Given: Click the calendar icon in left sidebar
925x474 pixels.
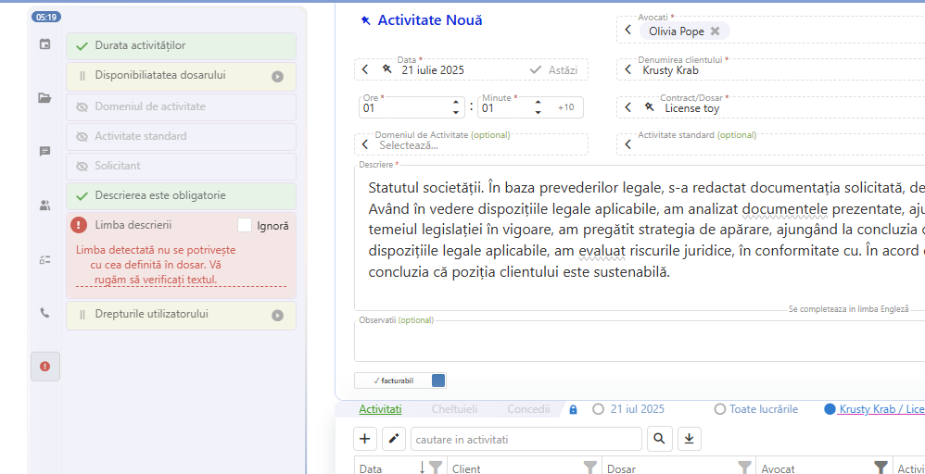Looking at the screenshot, I should pos(44,44).
